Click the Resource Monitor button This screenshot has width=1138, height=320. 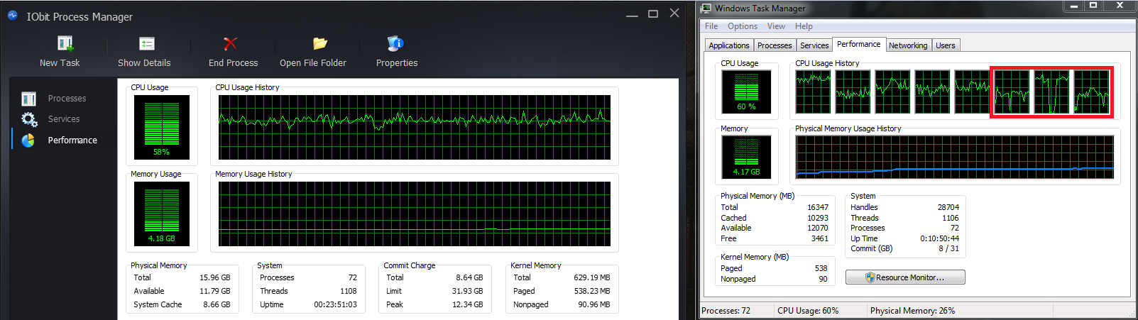905,277
